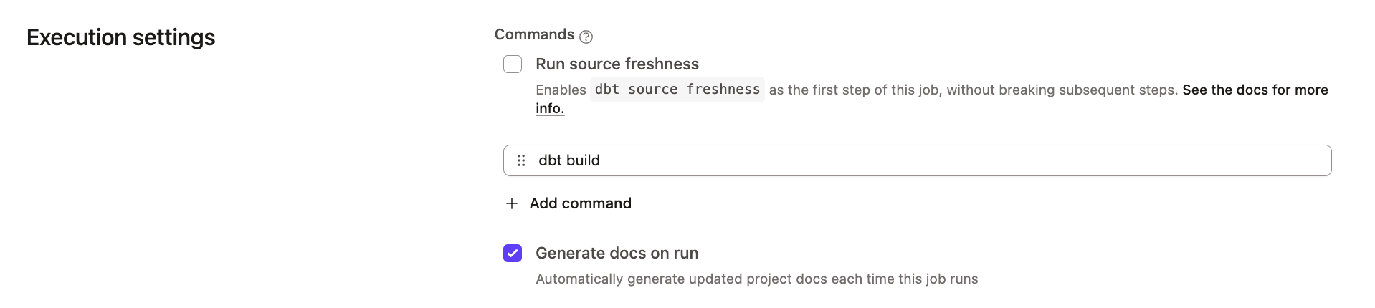Enable the Run source freshness checkbox
This screenshot has height=308, width=1375.
click(513, 64)
